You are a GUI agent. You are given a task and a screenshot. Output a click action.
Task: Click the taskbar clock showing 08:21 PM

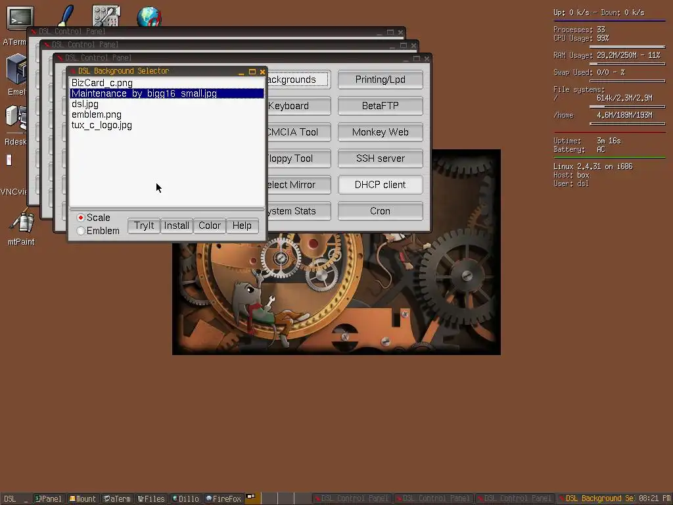pos(655,498)
